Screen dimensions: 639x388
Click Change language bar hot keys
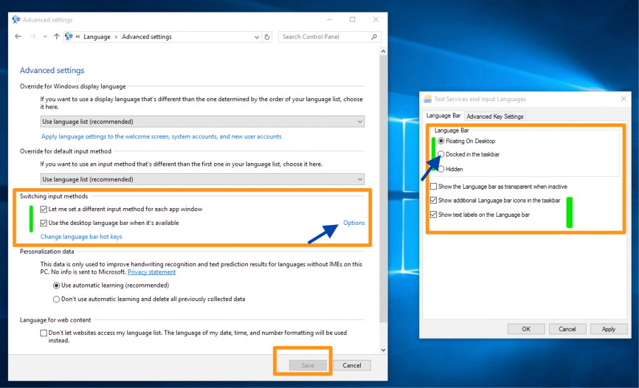(81, 237)
